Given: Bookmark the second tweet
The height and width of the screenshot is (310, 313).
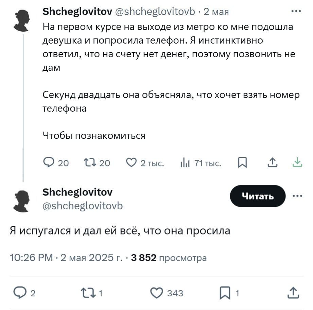Looking at the screenshot, I should (x=225, y=293).
